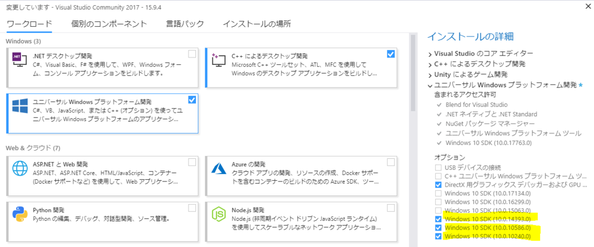Switch to the 個別のコンポーネント tab
Viewport: 594px width, 247px height.
109,24
